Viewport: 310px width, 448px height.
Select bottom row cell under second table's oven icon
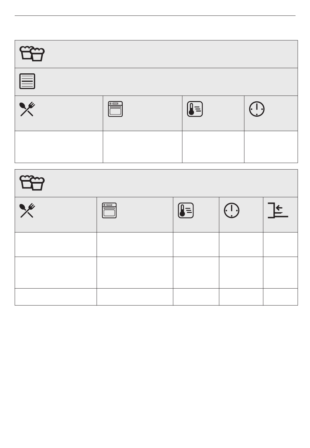coord(135,297)
